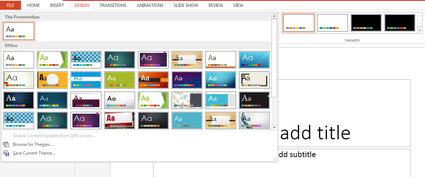Image resolution: width=425 pixels, height=177 pixels.
Task: Select the current theme under This Presentation
Action: (x=19, y=31)
